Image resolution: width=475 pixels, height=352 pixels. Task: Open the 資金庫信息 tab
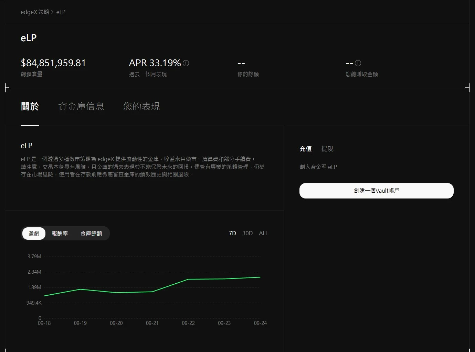coord(81,106)
